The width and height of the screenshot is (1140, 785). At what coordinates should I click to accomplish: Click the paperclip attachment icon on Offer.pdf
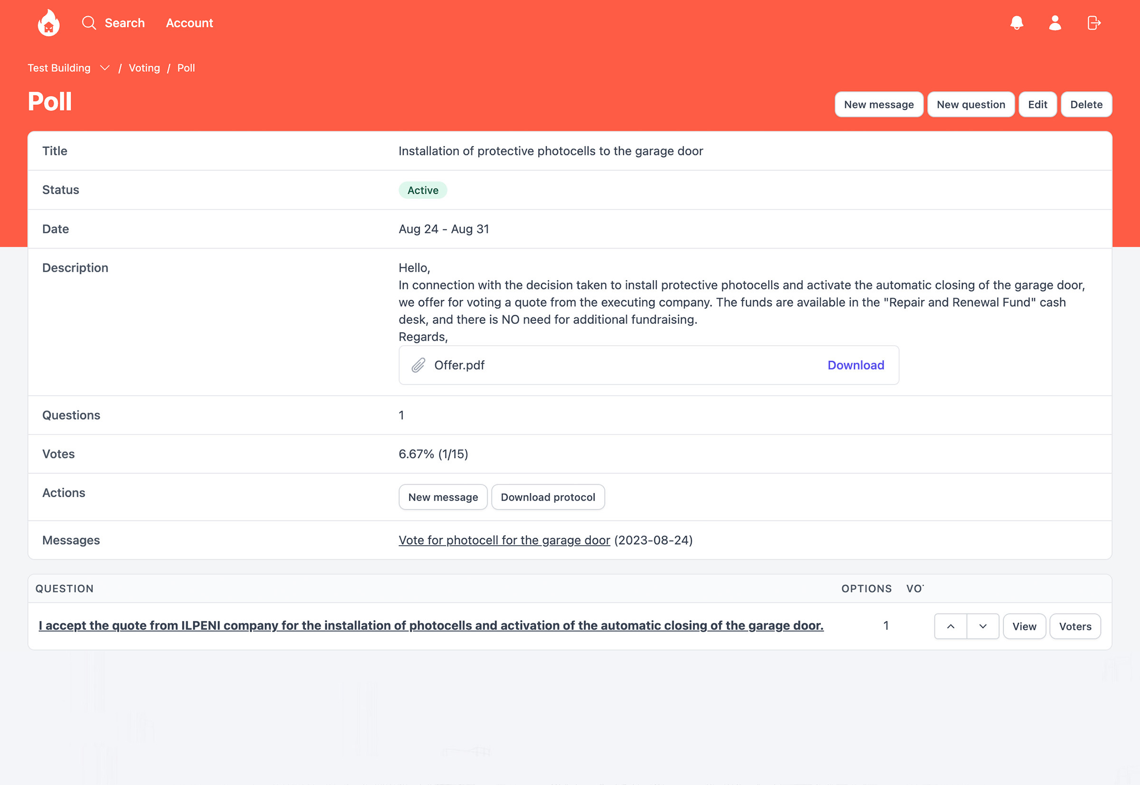[x=418, y=365]
